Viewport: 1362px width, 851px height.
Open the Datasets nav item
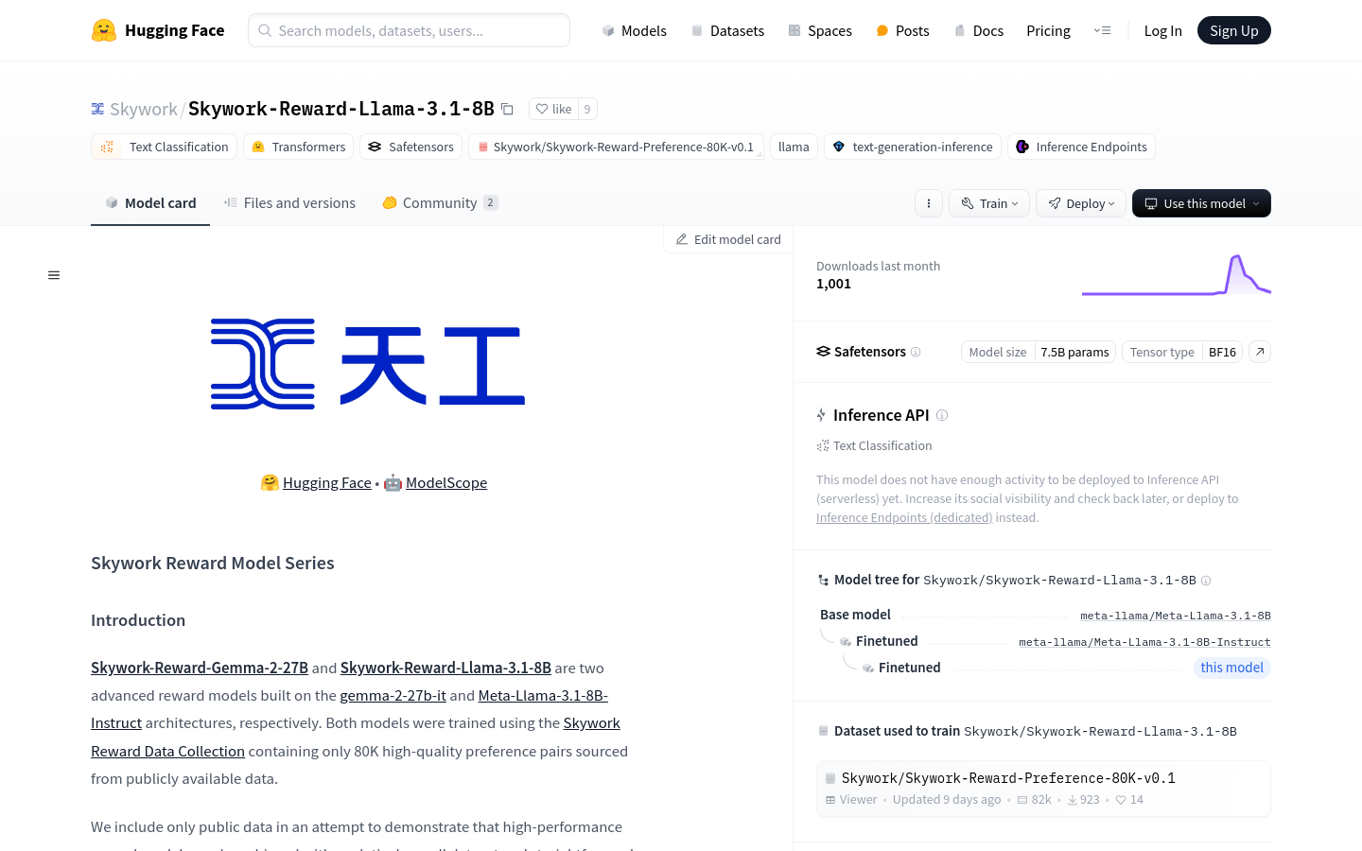click(x=727, y=30)
